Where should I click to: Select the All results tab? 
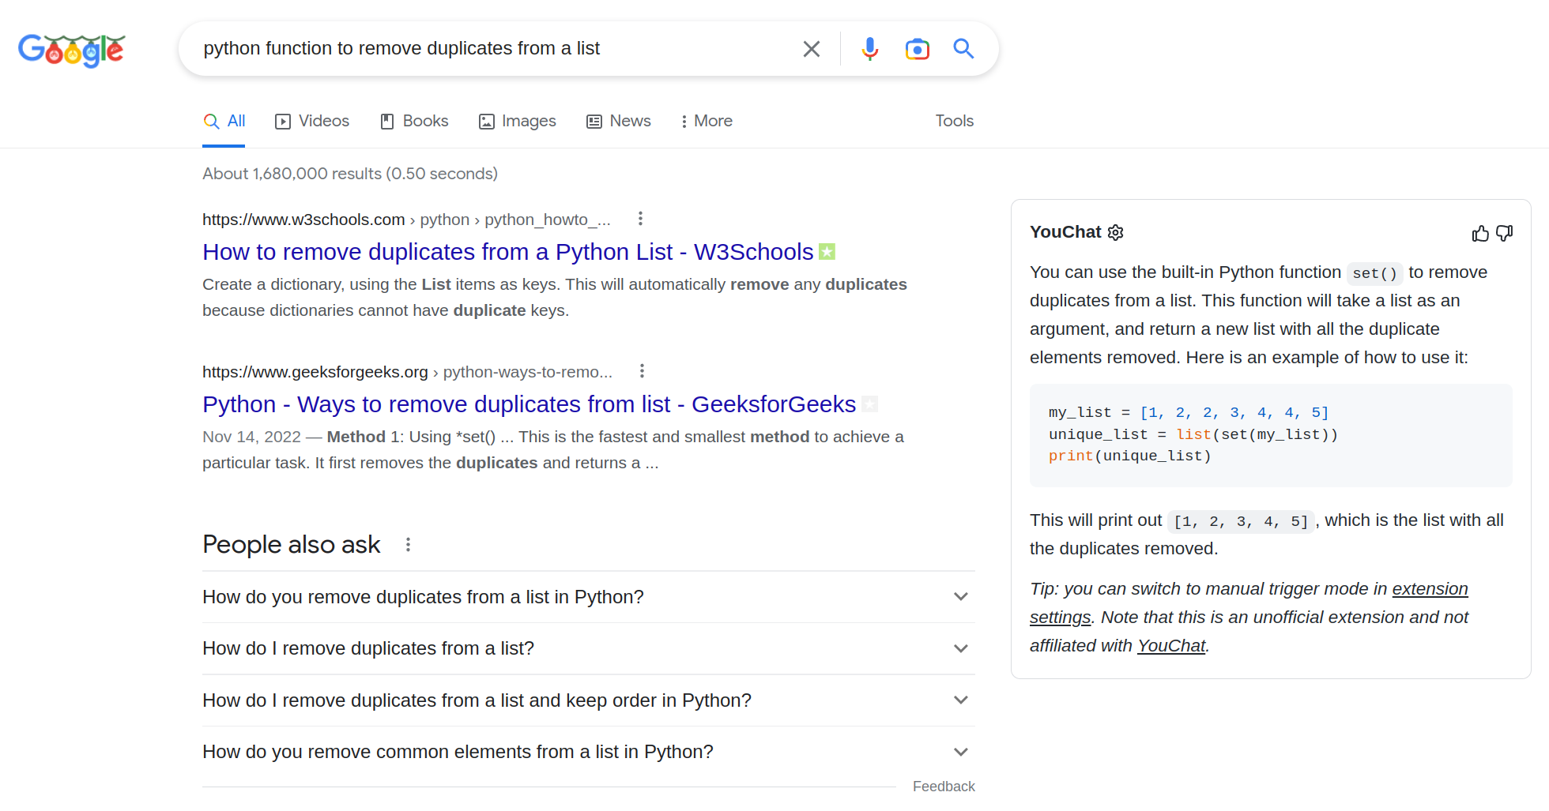[224, 121]
